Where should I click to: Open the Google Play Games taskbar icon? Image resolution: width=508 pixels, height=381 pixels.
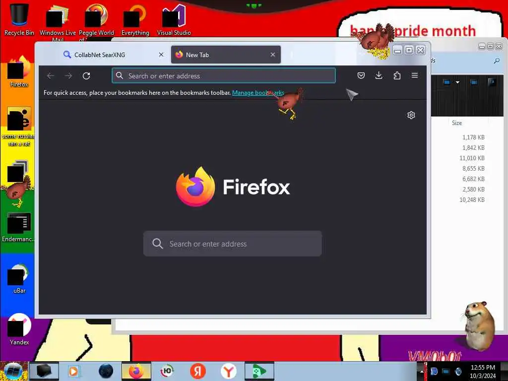tap(259, 371)
